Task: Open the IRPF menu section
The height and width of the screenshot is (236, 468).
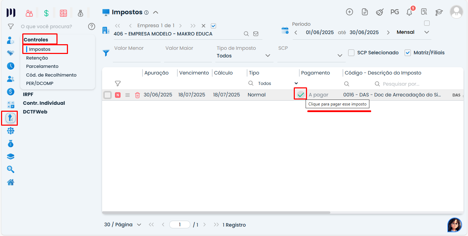Action: point(28,94)
